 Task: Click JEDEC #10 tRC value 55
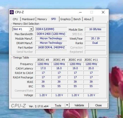coord(75,86)
